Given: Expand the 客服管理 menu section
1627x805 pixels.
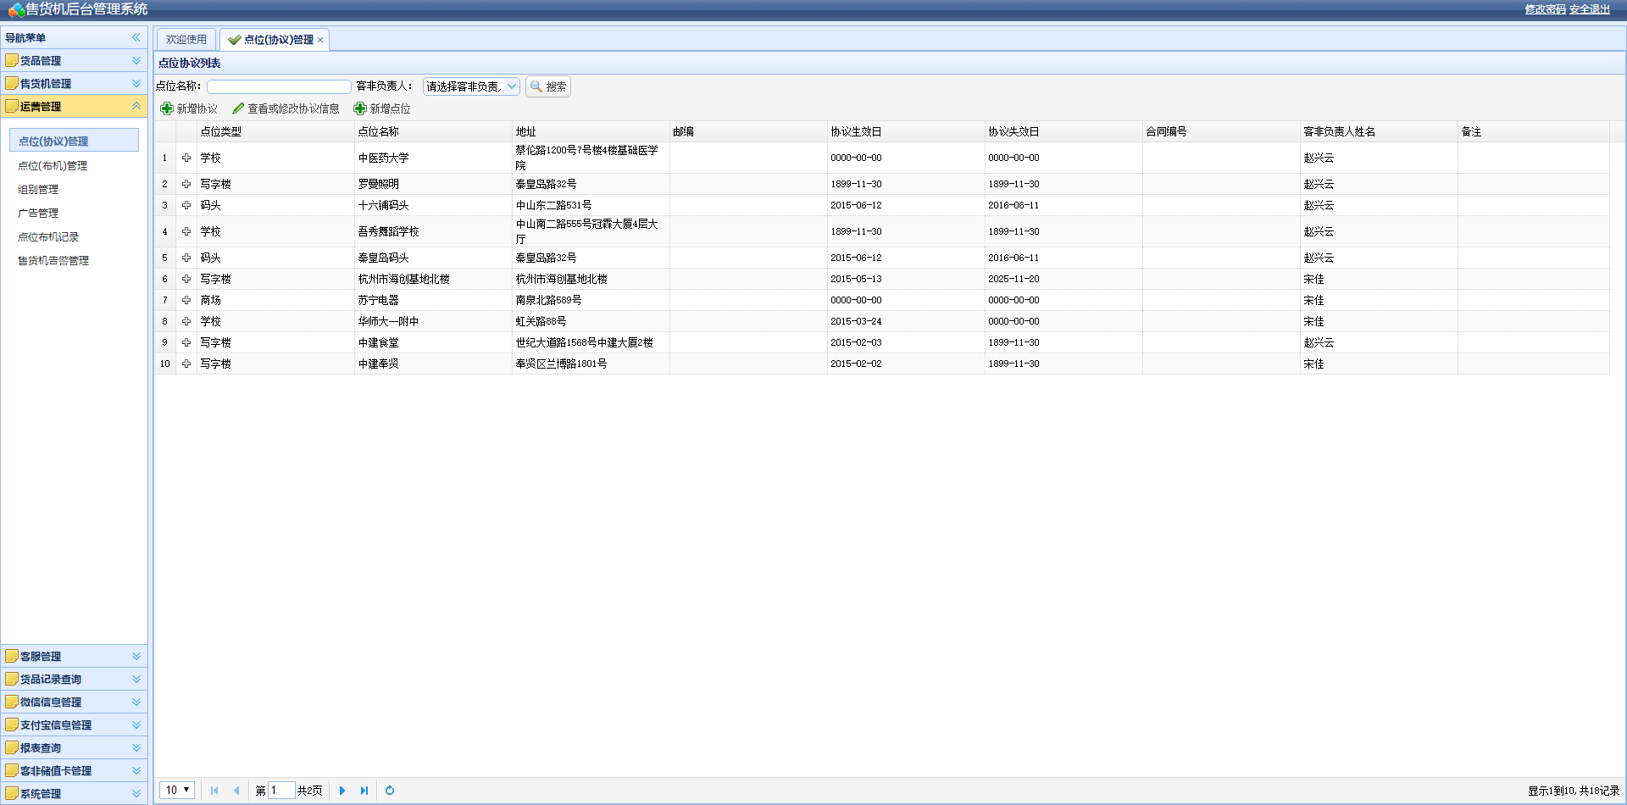Looking at the screenshot, I should pyautogui.click(x=74, y=656).
